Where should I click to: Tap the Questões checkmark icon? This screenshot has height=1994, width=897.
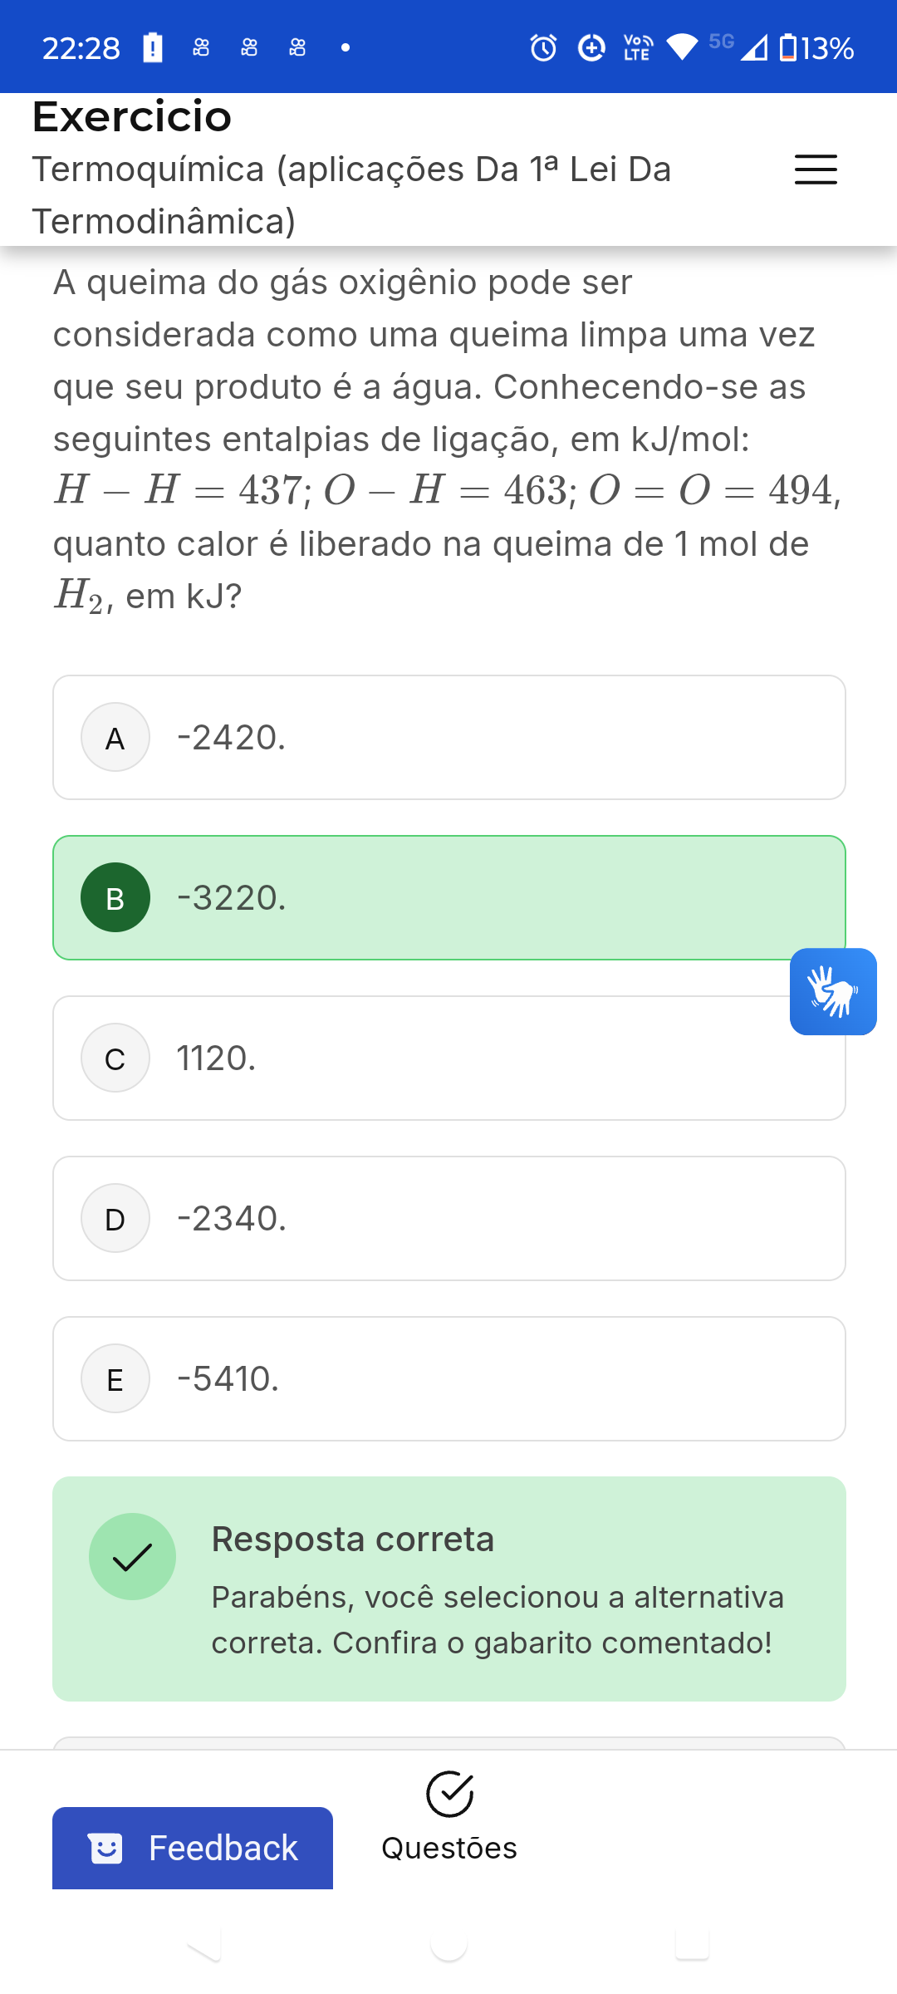449,1794
